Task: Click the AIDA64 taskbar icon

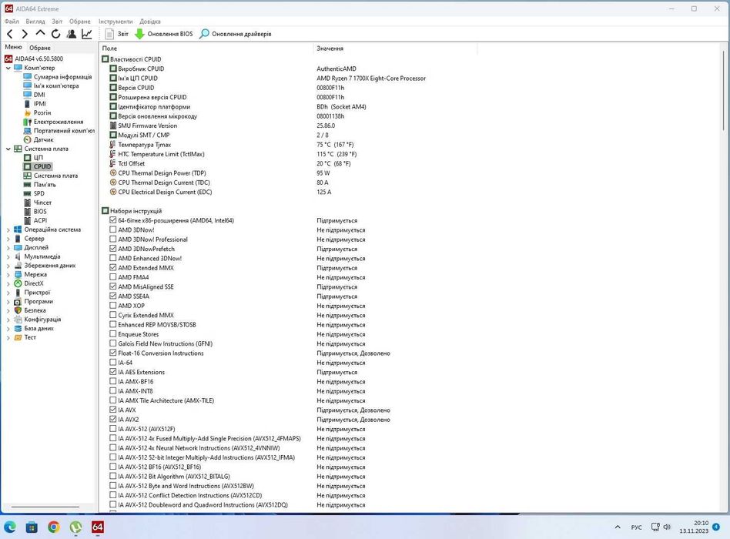Action: [x=97, y=527]
